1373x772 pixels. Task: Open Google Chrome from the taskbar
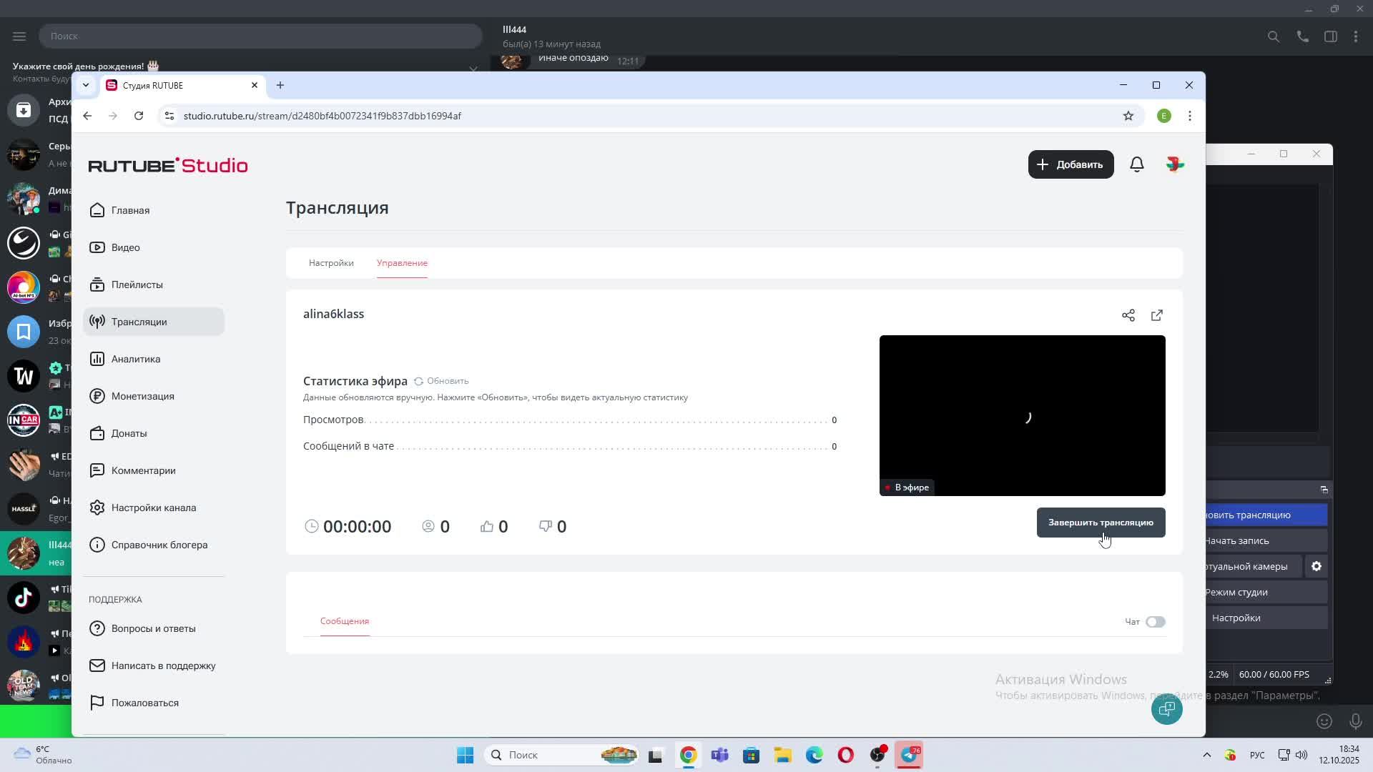[688, 755]
